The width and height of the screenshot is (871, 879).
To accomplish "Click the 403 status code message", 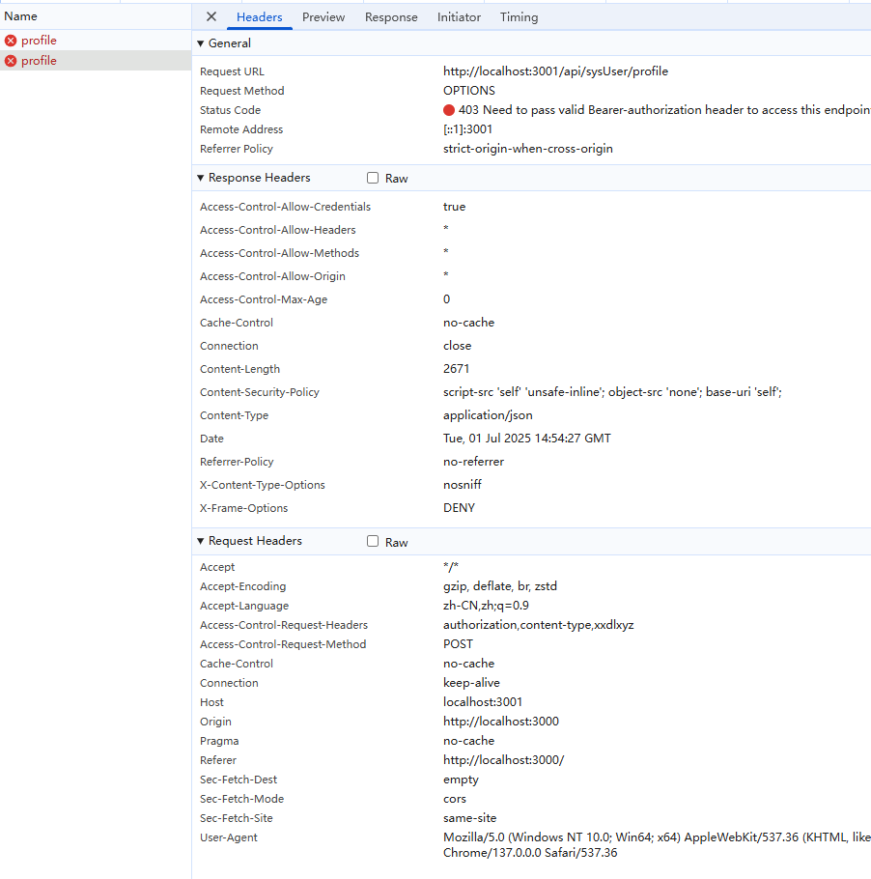I will pyautogui.click(x=664, y=110).
